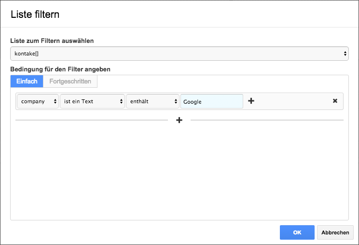Open the kontake[] list dropdown
359x245 pixels.
click(179, 54)
